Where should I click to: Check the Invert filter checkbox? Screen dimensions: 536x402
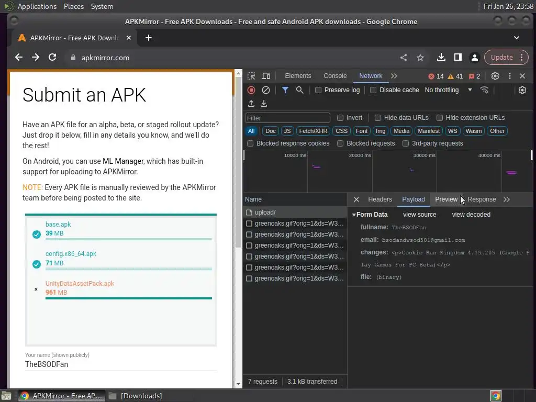coord(340,118)
